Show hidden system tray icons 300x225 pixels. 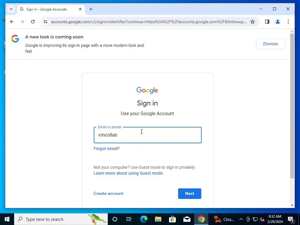click(241, 219)
